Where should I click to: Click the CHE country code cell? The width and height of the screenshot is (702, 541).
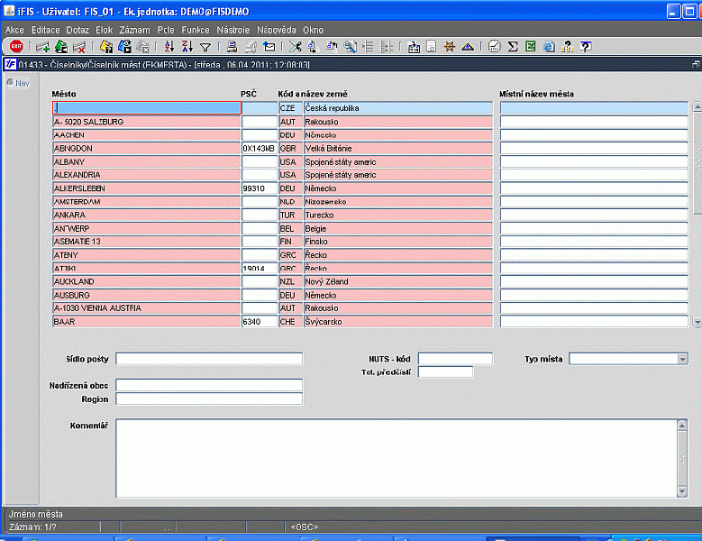click(x=290, y=322)
